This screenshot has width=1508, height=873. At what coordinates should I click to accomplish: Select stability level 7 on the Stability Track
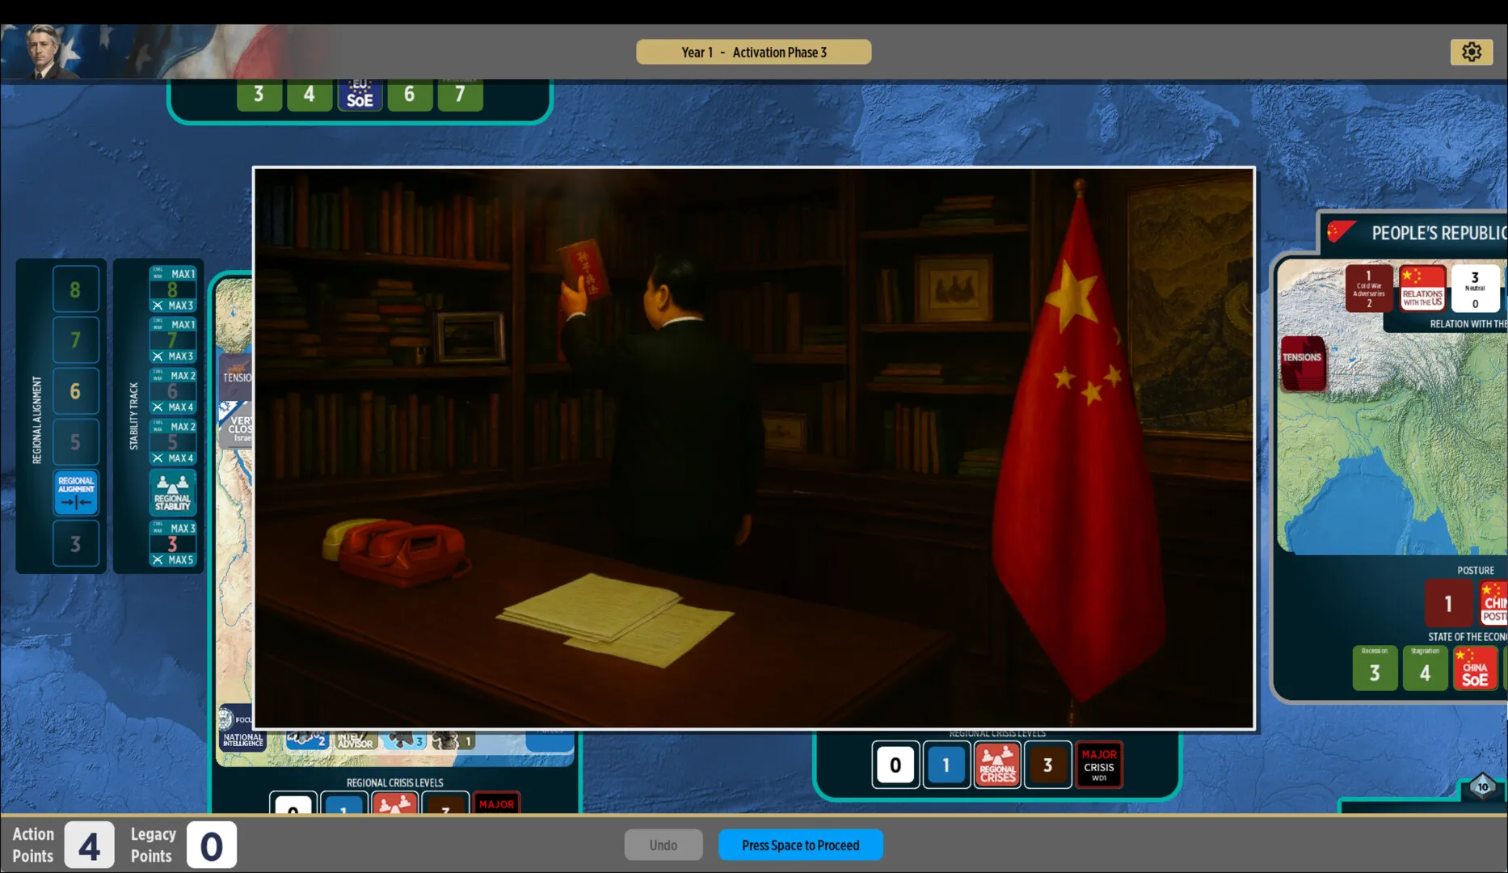pyautogui.click(x=172, y=339)
